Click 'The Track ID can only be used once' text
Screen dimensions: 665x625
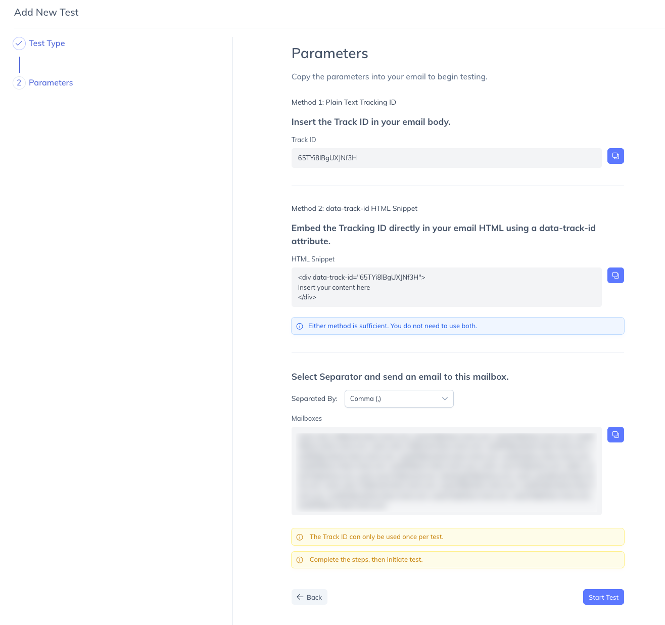(376, 537)
